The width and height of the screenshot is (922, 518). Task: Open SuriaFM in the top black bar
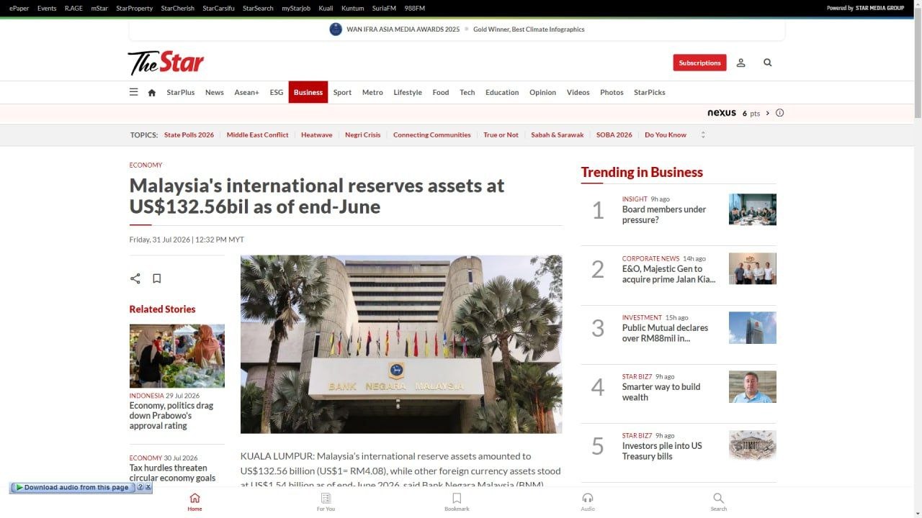384,8
